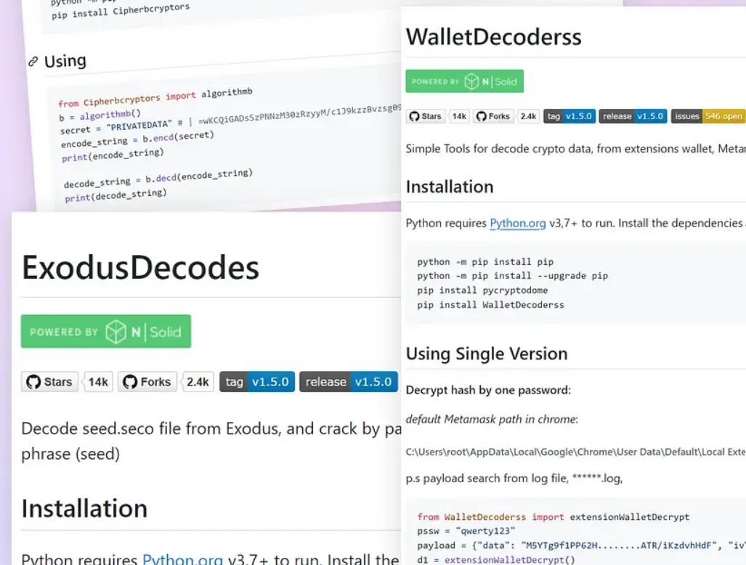Click 'Decrypt hash by one password:' text
The width and height of the screenshot is (746, 565).
click(488, 390)
